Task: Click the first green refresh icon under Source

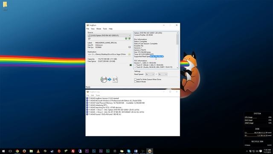Action: pos(126,38)
